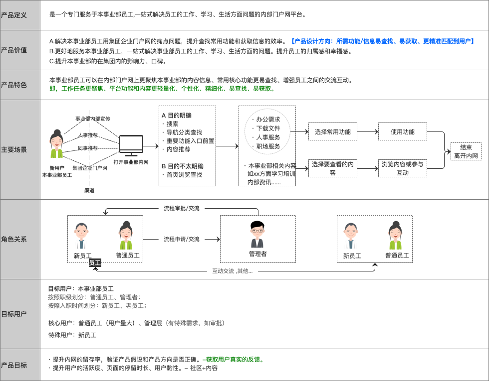Click the 管理者 avatar with glasses

click(x=257, y=235)
